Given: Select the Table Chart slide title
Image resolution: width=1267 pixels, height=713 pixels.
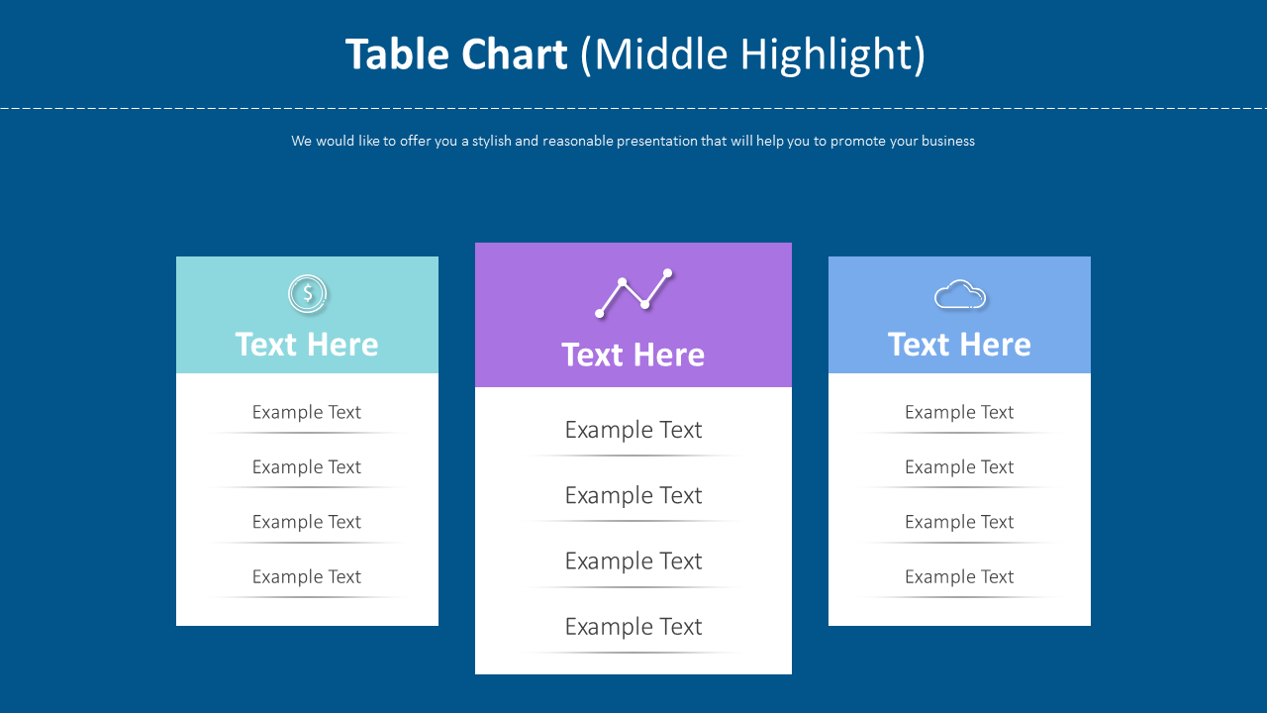Looking at the screenshot, I should tap(634, 54).
